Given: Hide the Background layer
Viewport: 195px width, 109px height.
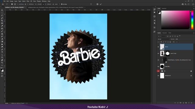Looking at the screenshot, I should tap(158, 76).
